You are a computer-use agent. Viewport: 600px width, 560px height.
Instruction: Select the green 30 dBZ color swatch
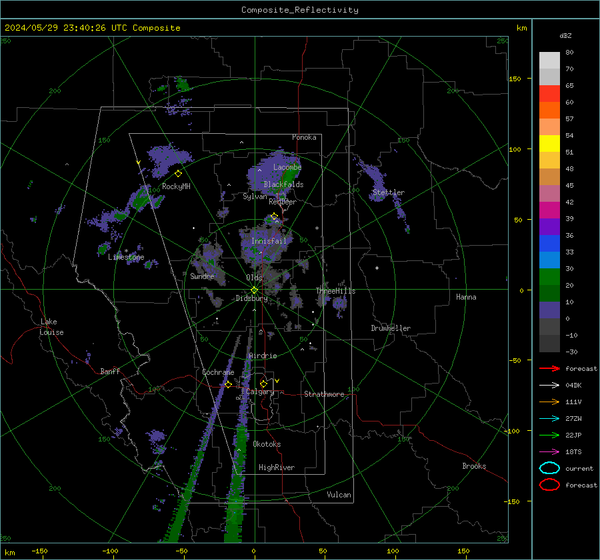click(549, 276)
